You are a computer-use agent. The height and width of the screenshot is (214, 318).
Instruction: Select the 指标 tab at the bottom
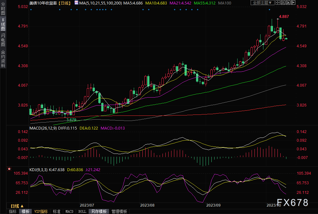13,211
